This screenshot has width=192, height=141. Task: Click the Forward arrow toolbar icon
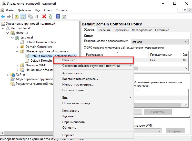(8, 17)
